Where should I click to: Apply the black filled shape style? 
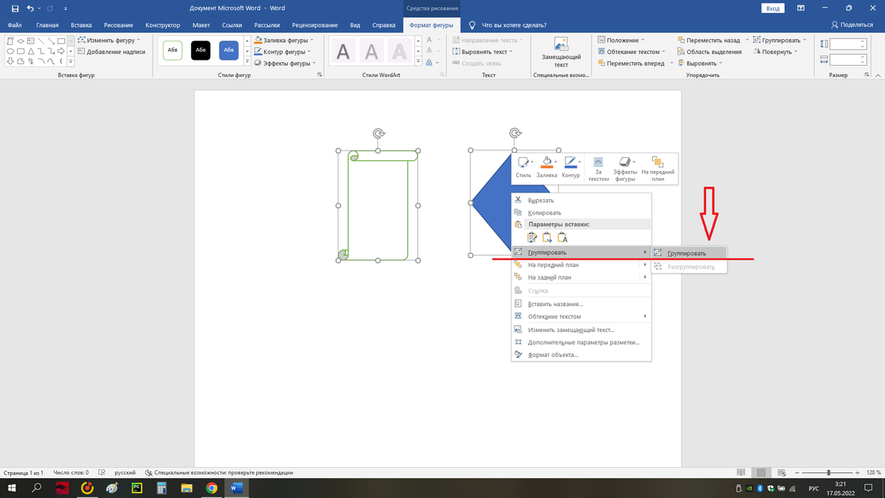click(x=201, y=50)
